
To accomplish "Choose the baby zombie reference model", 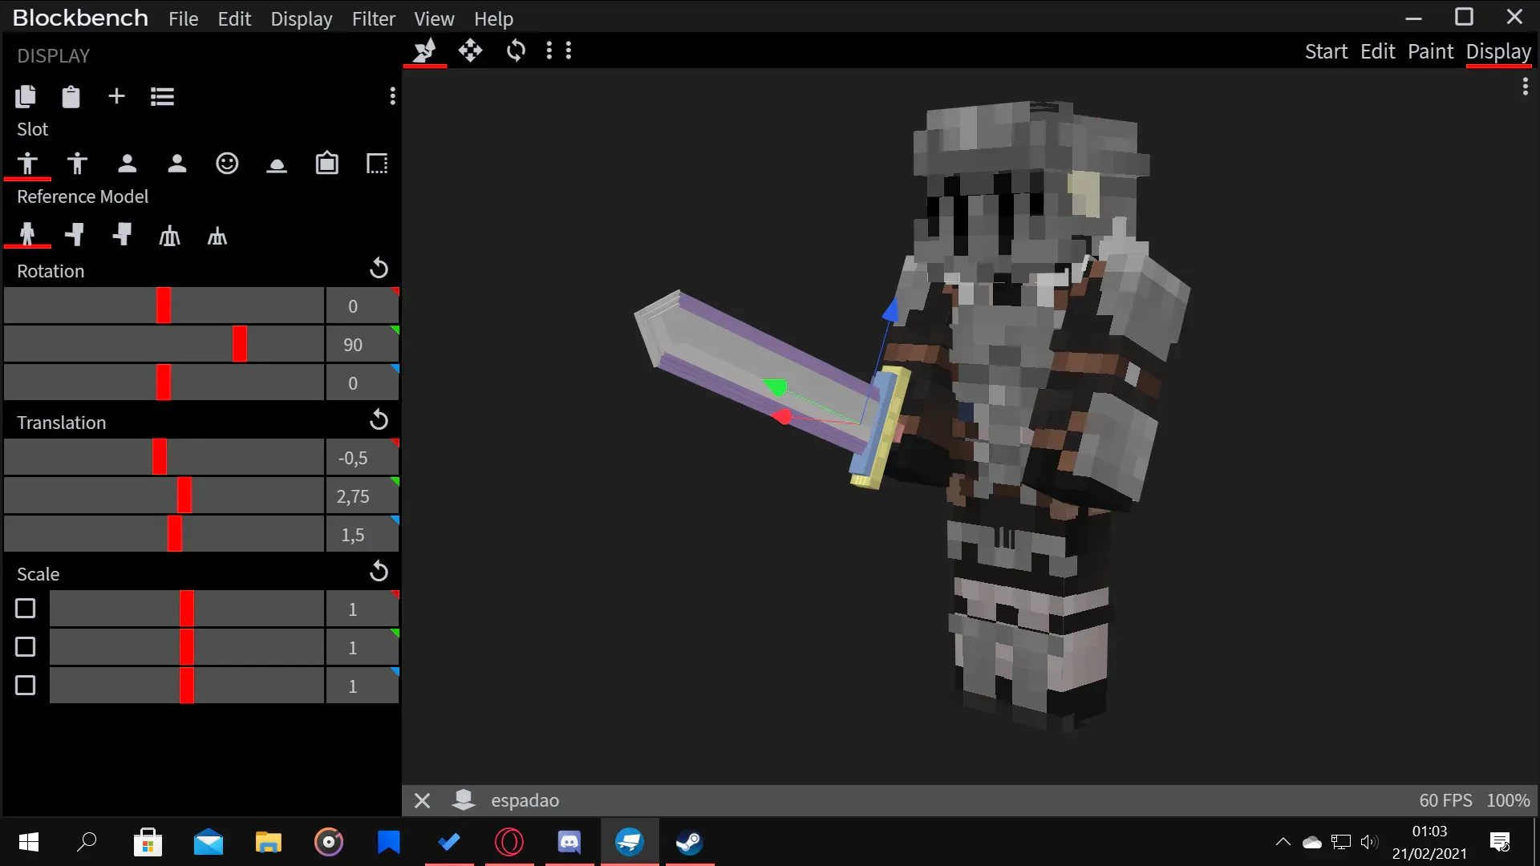I will pos(122,235).
